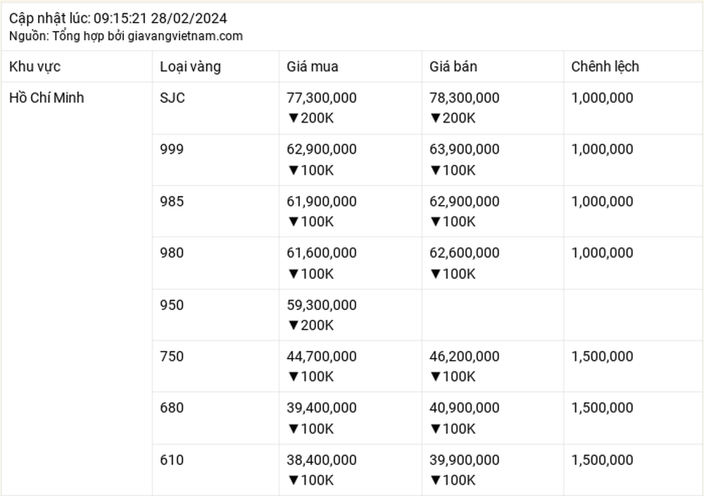
Task: Click the update timestamp 09:15:21 28/02/2024
Action: coord(161,18)
